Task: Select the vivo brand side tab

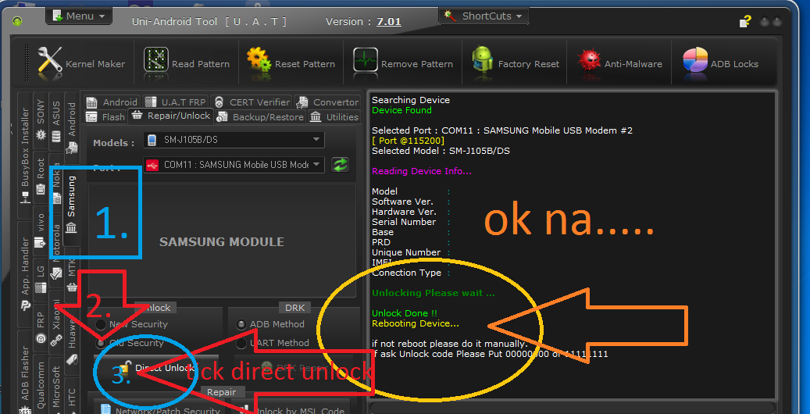Action: (x=41, y=230)
